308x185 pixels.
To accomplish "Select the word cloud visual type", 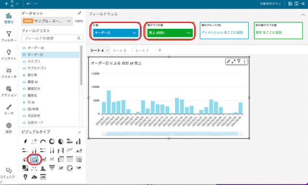I will click(x=34, y=177).
